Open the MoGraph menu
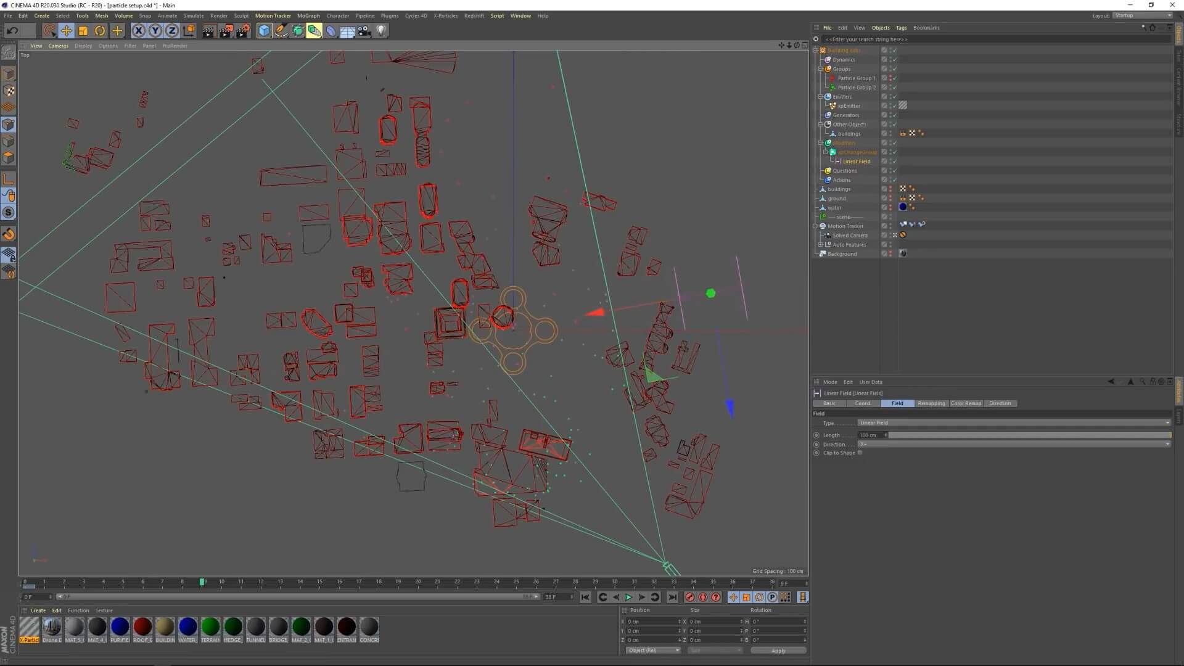 (308, 16)
